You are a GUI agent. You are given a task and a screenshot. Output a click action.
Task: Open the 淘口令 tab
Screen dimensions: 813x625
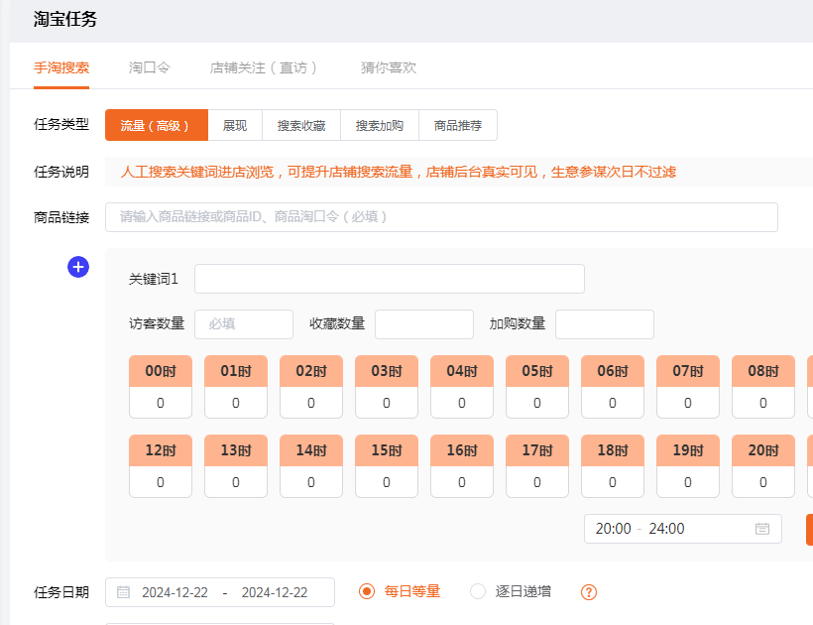pos(150,68)
